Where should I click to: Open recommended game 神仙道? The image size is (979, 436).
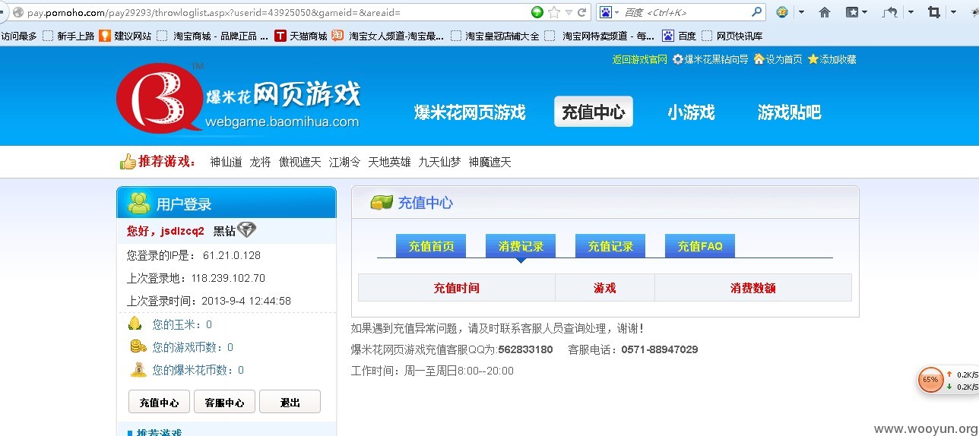pyautogui.click(x=227, y=162)
